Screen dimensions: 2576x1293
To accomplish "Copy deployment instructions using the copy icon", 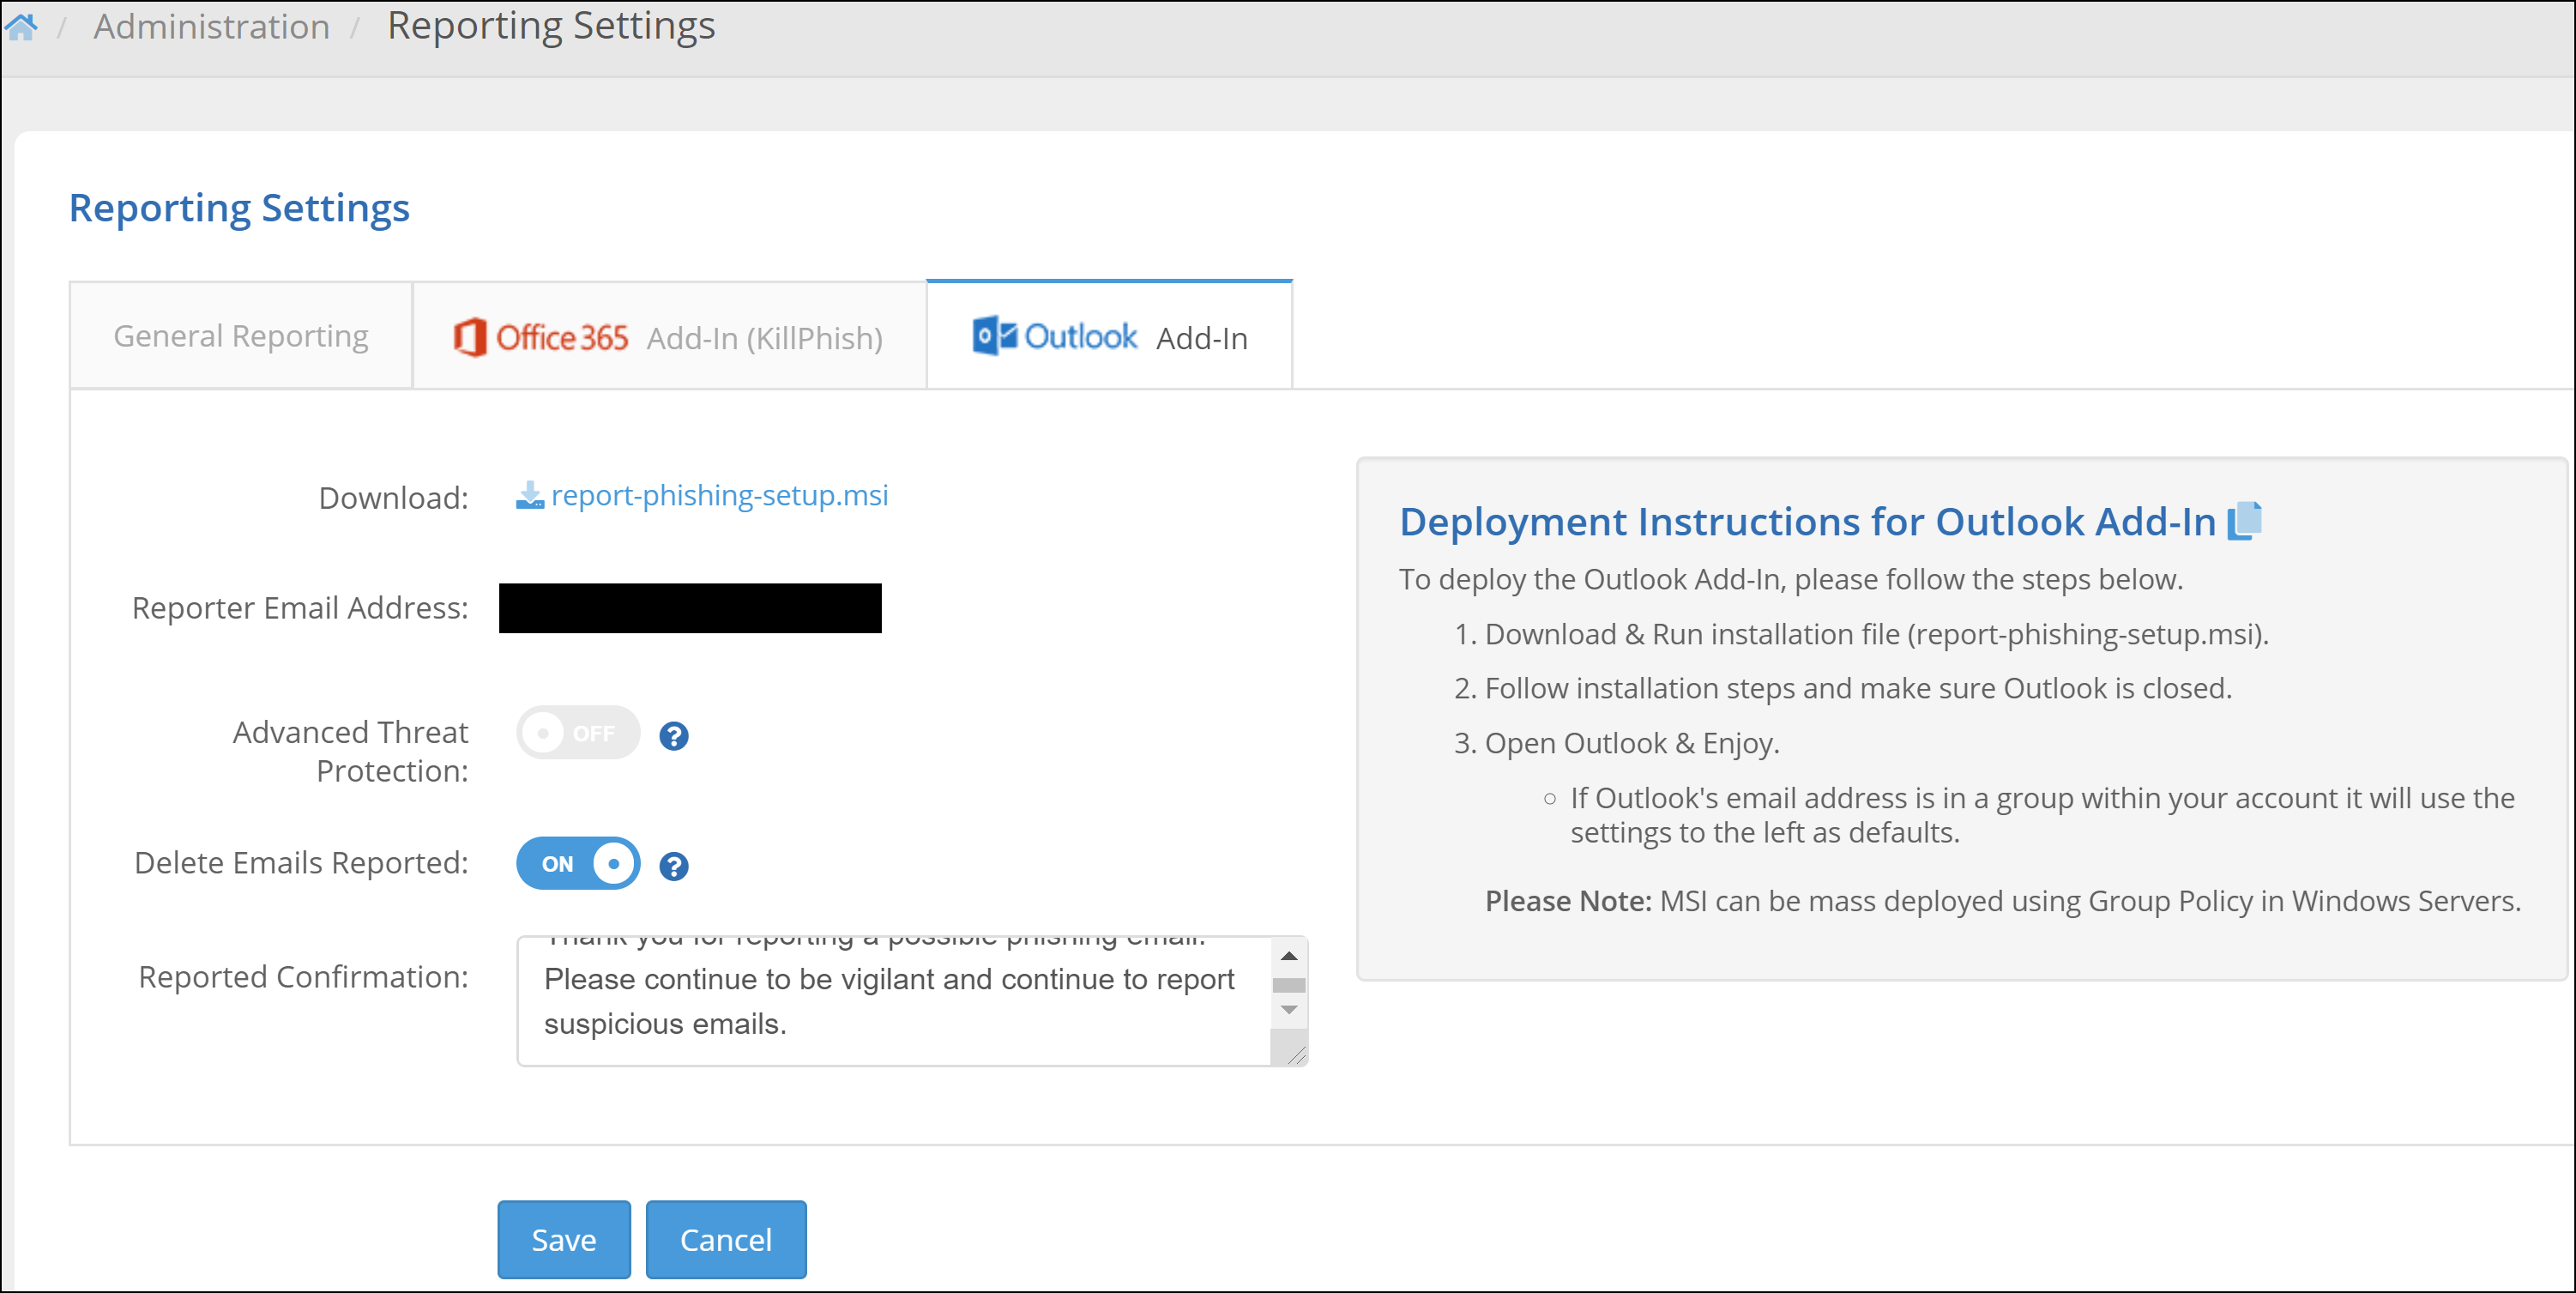I will pos(2244,521).
